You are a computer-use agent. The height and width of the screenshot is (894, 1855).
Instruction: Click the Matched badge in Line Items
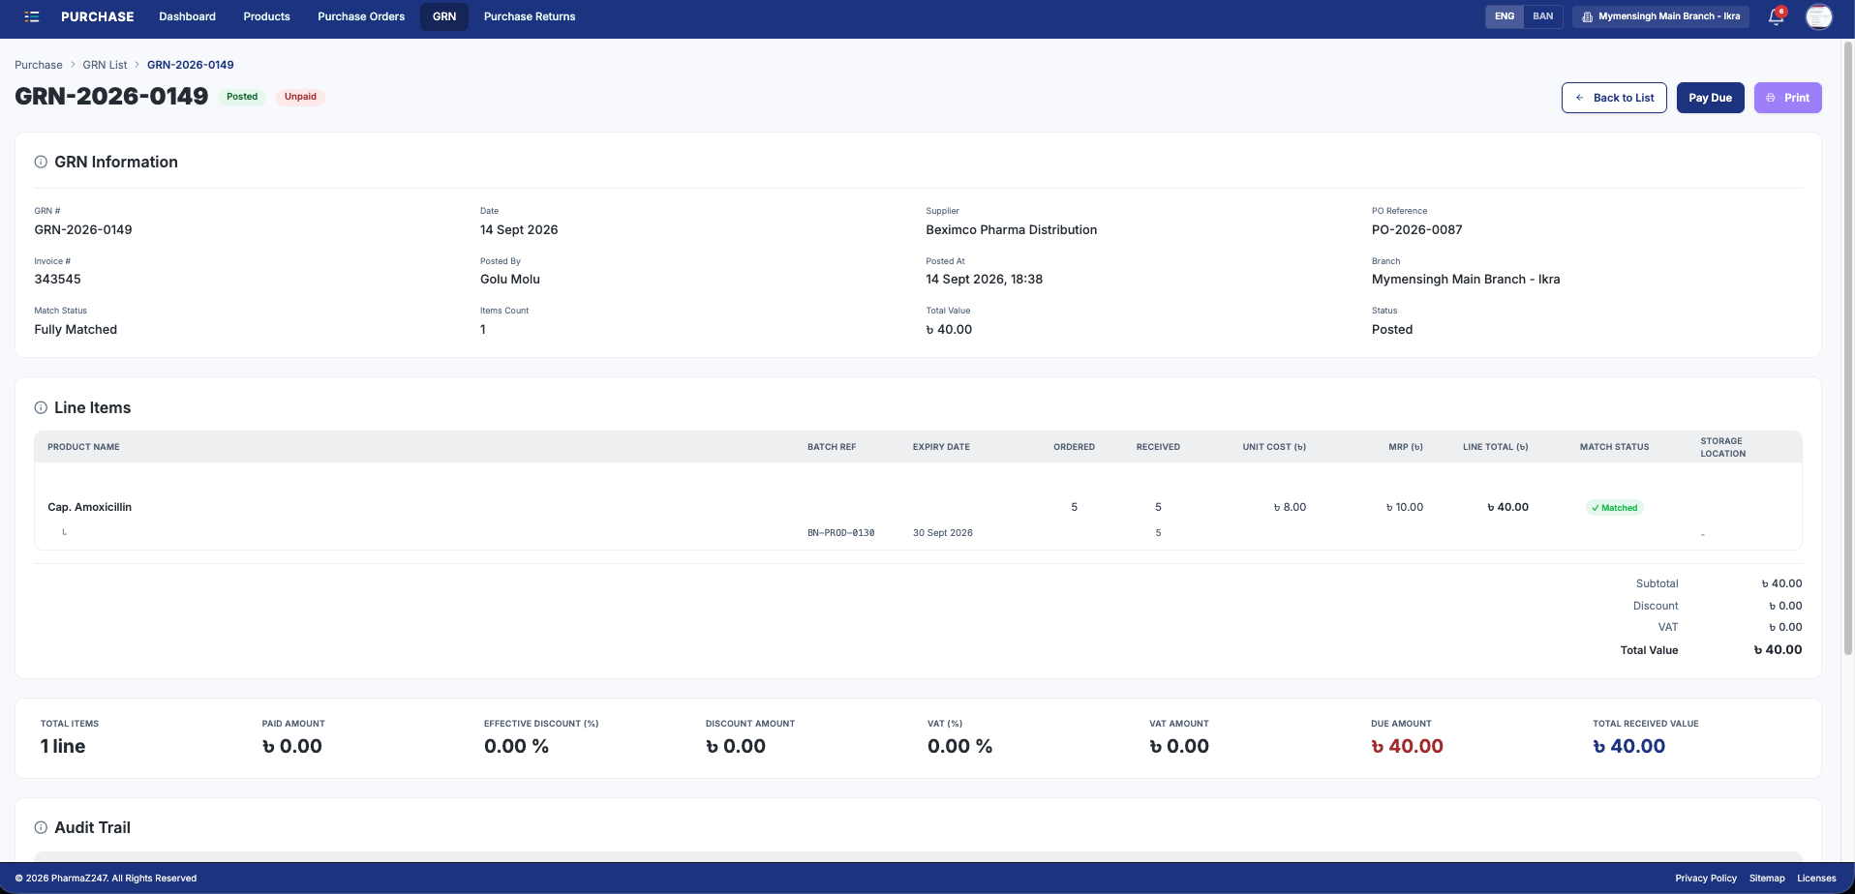tap(1615, 508)
